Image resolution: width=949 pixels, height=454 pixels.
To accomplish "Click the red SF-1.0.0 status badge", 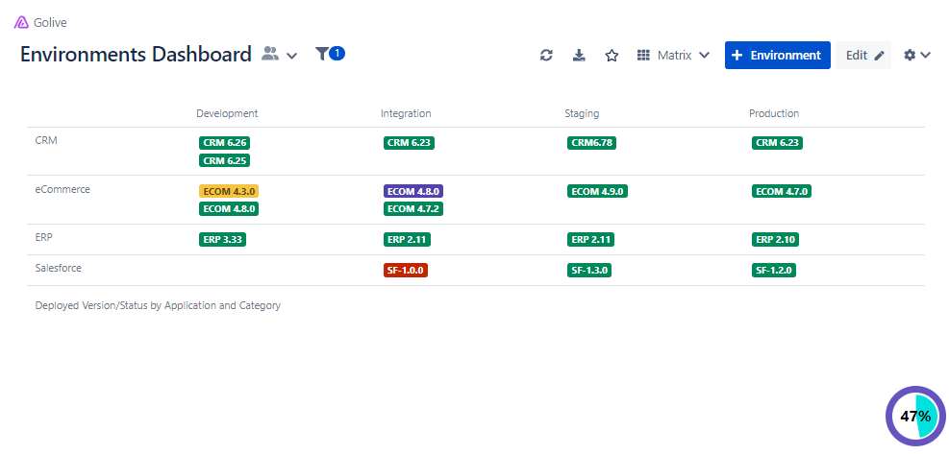I will point(405,271).
